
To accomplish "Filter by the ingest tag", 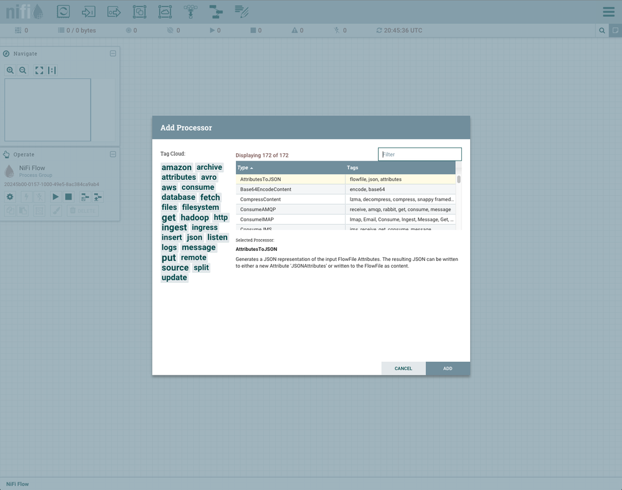I will click(174, 227).
